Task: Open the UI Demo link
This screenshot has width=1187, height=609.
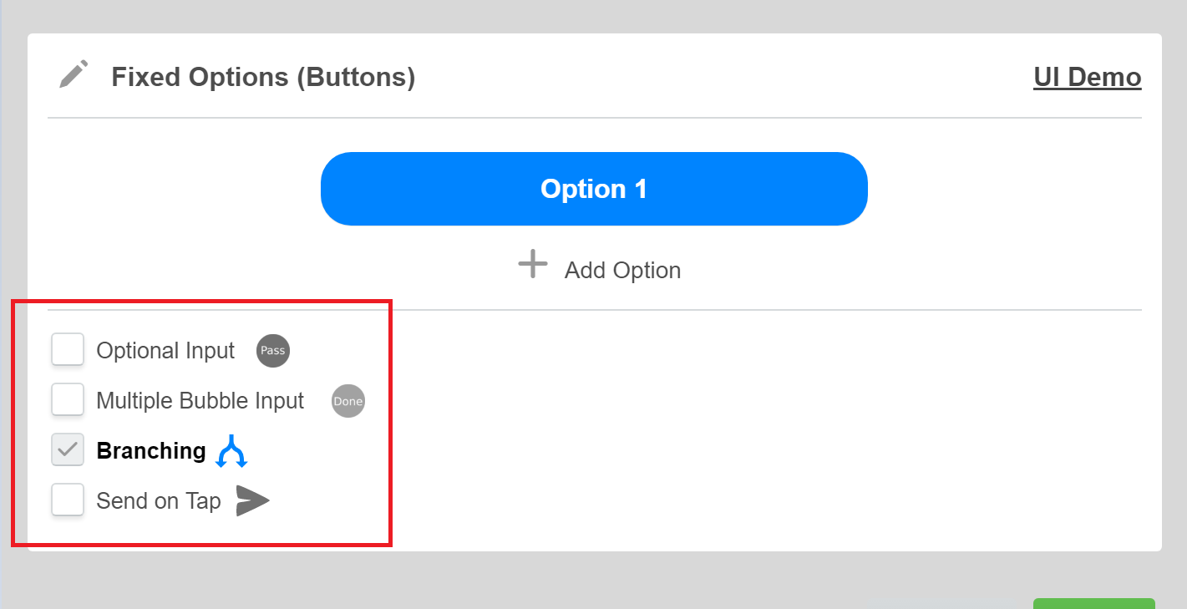Action: click(1087, 77)
